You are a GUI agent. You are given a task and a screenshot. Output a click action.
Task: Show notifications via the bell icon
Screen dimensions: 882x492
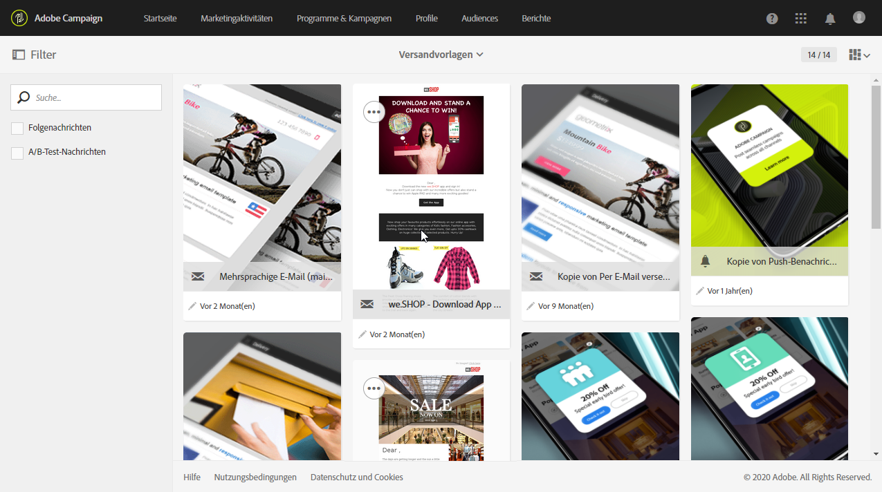[x=830, y=19]
